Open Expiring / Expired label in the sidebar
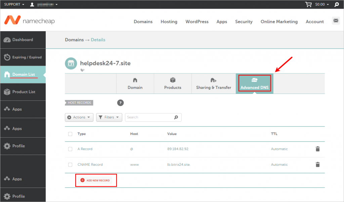The height and width of the screenshot is (202, 344). 27,57
